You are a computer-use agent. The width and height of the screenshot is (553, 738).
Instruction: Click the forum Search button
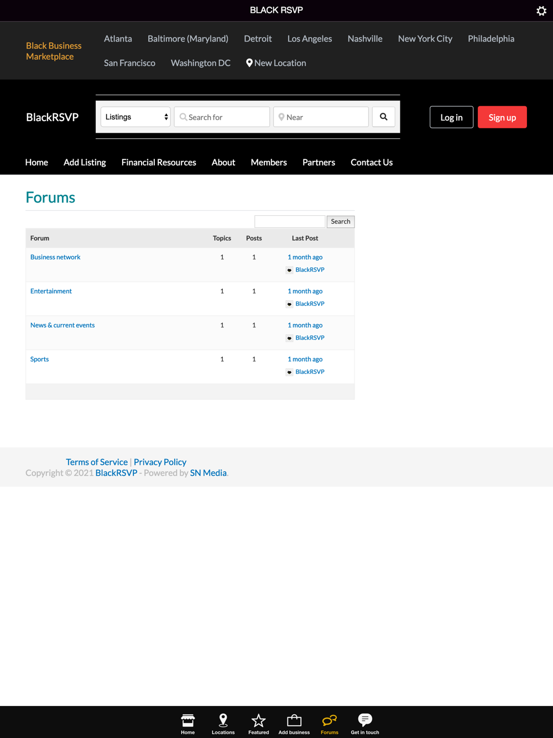pos(341,221)
